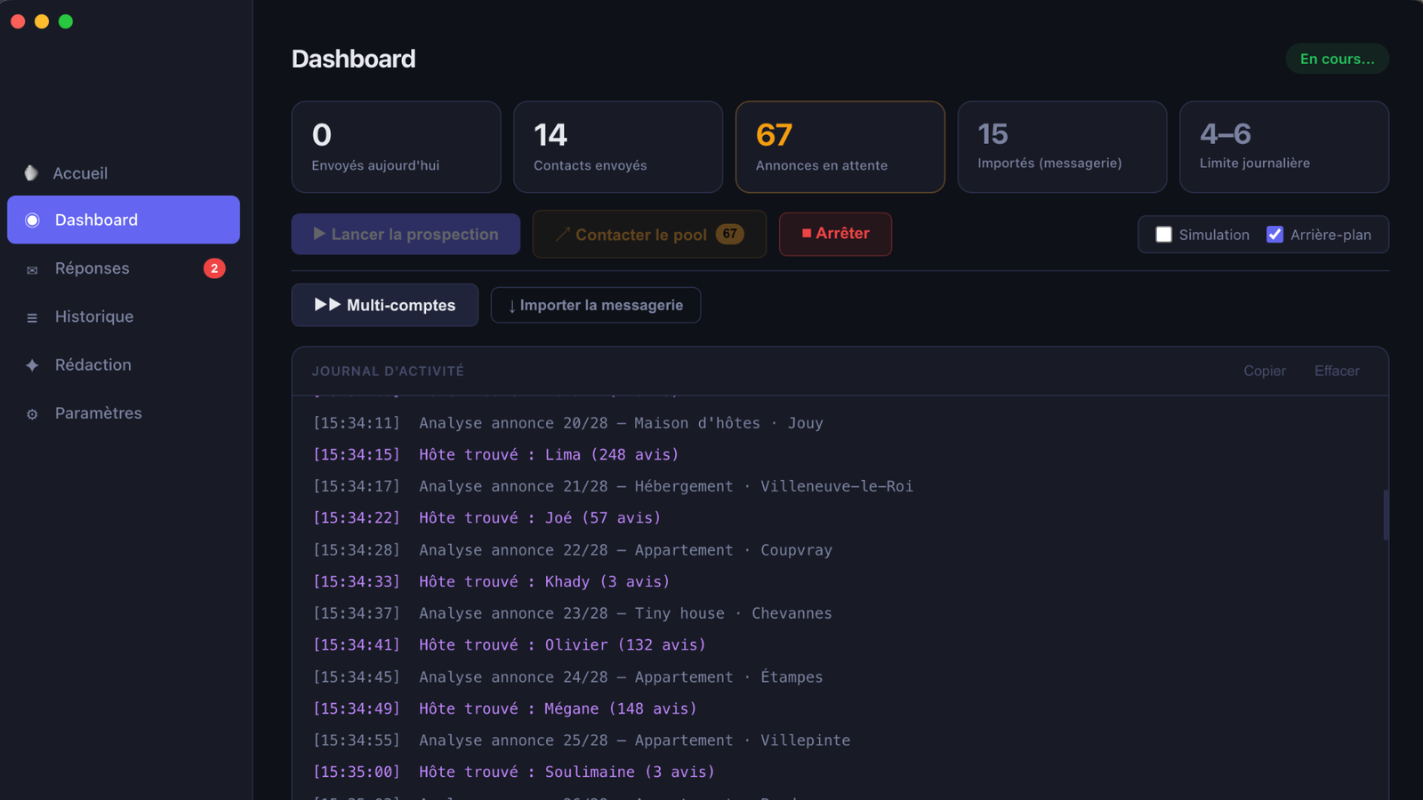
Task: Click the red stop square icon
Action: point(807,233)
